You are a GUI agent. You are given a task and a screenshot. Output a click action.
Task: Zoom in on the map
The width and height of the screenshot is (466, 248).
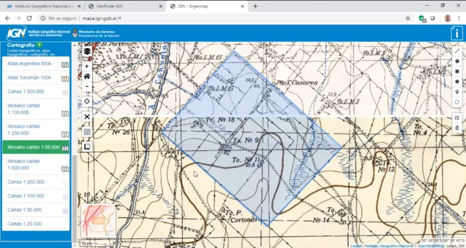[87, 66]
